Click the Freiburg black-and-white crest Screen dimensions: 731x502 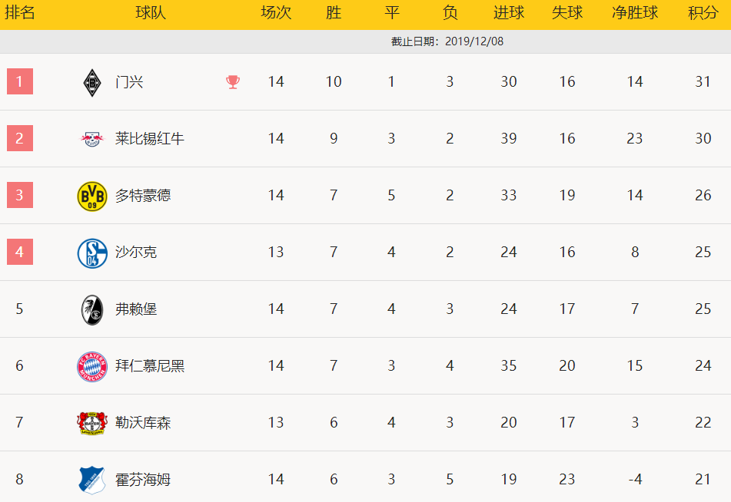pyautogui.click(x=92, y=309)
